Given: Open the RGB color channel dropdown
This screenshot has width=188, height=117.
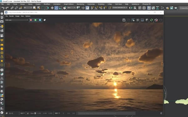Looking at the screenshot, I should [x=17, y=20].
